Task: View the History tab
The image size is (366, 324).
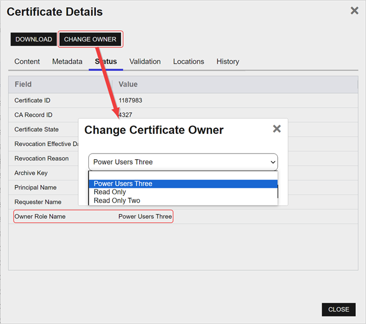Action: click(227, 62)
